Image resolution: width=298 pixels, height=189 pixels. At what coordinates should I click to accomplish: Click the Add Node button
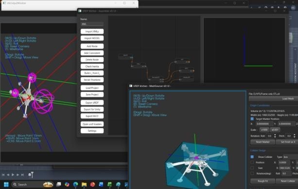pyautogui.click(x=92, y=46)
